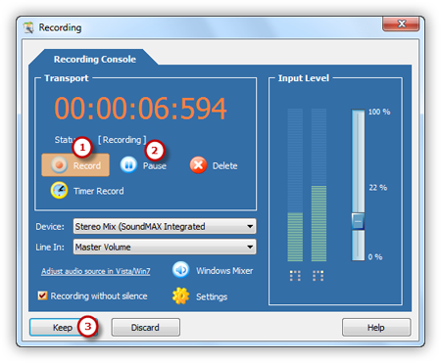Click the app icon in the title bar

[28, 27]
